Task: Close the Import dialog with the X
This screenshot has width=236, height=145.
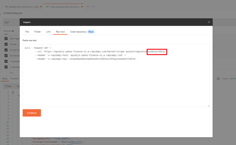Action: (x=209, y=22)
